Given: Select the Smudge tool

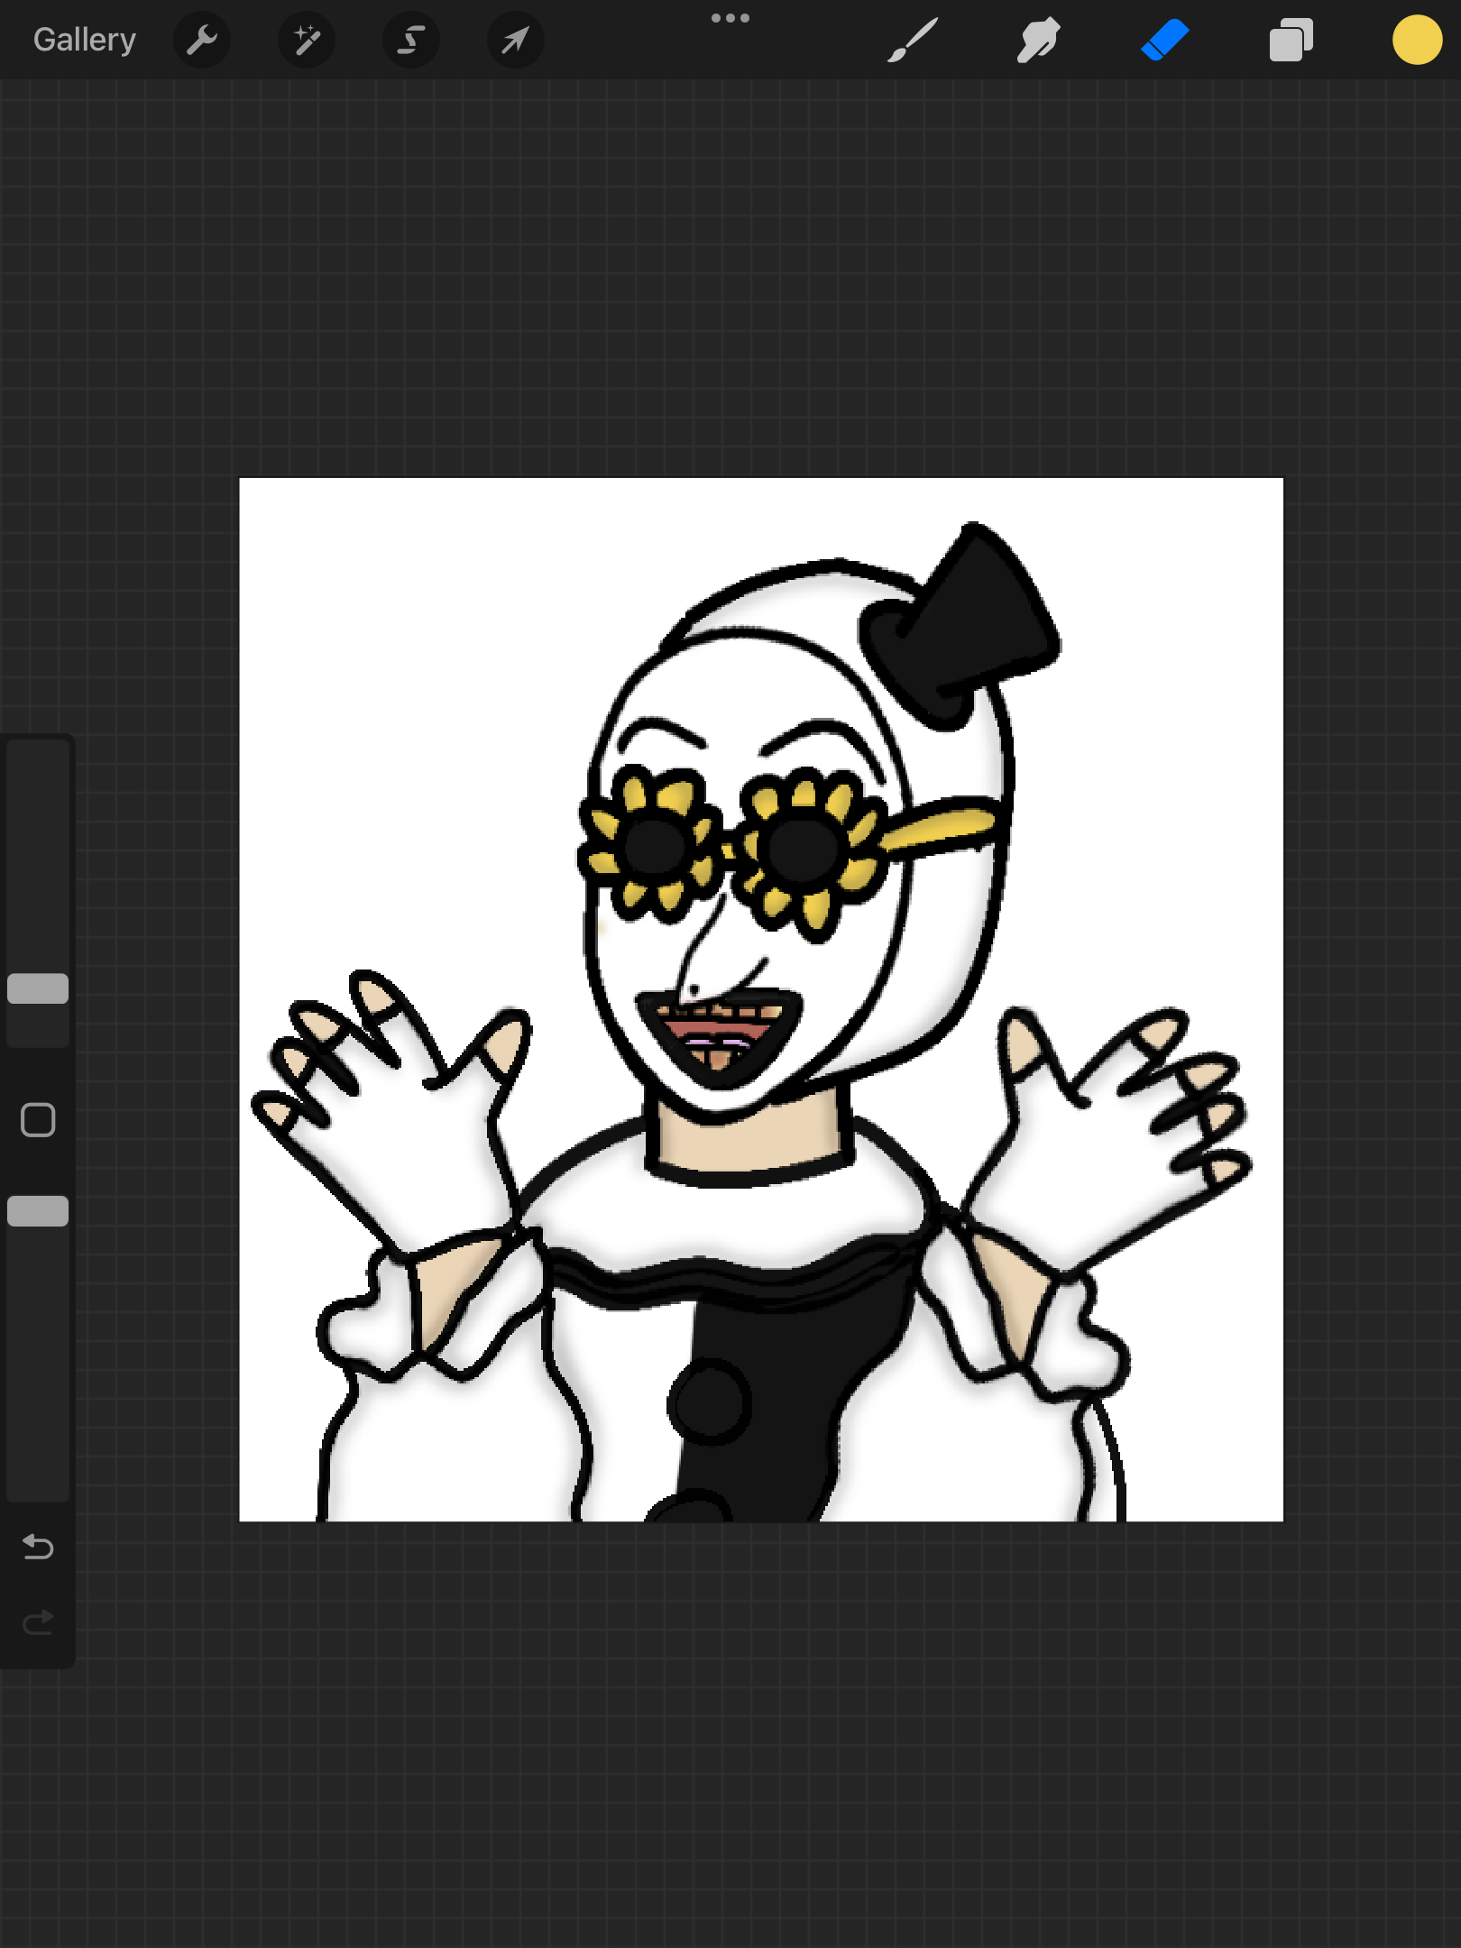Looking at the screenshot, I should (x=1038, y=41).
